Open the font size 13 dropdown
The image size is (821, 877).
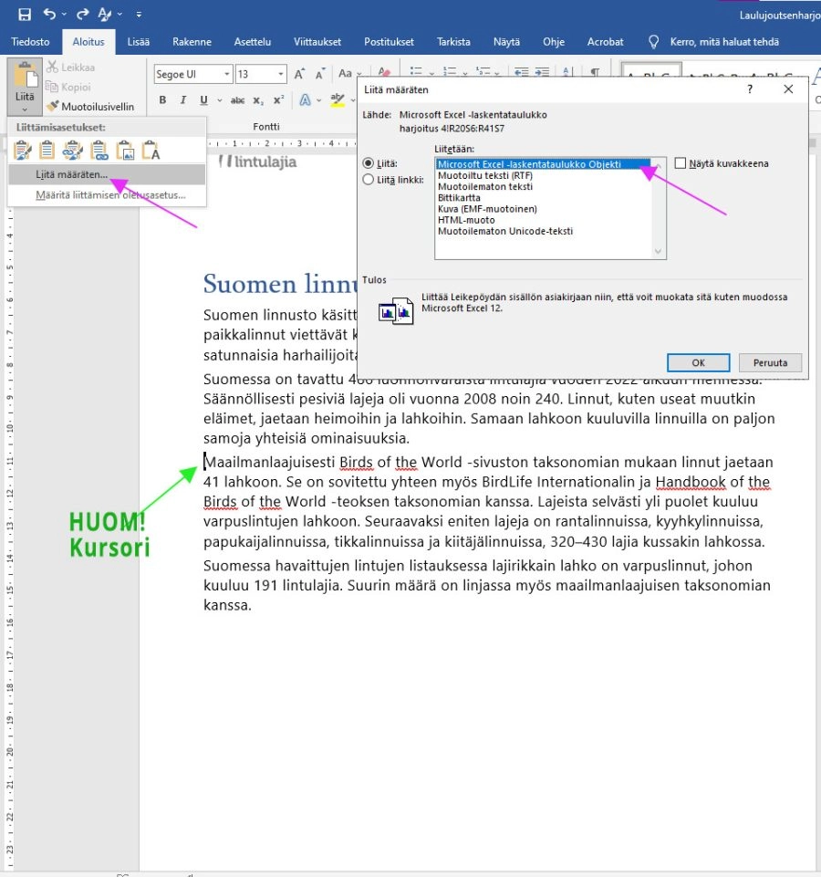281,75
